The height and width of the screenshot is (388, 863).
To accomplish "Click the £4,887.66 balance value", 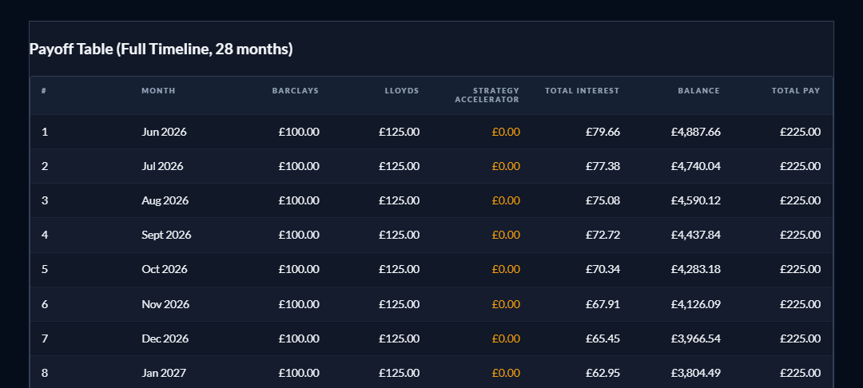I will 696,132.
